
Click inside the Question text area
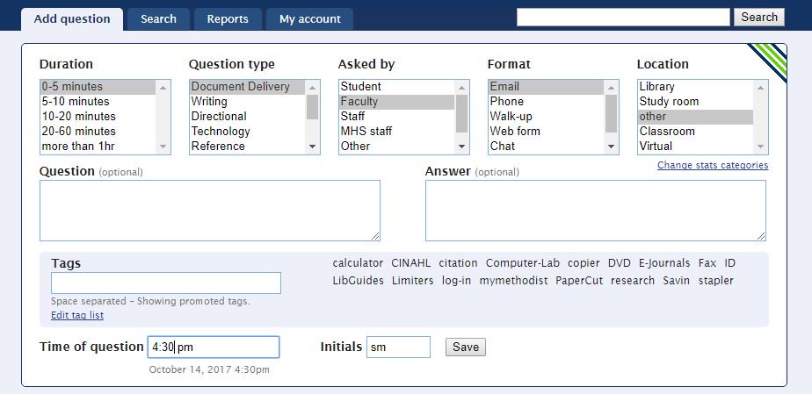[210, 211]
